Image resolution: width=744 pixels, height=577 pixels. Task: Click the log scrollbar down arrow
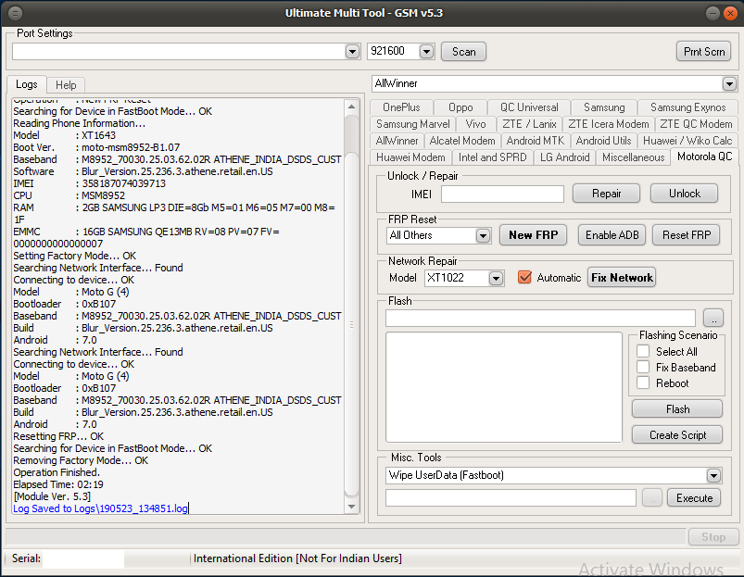pos(351,507)
